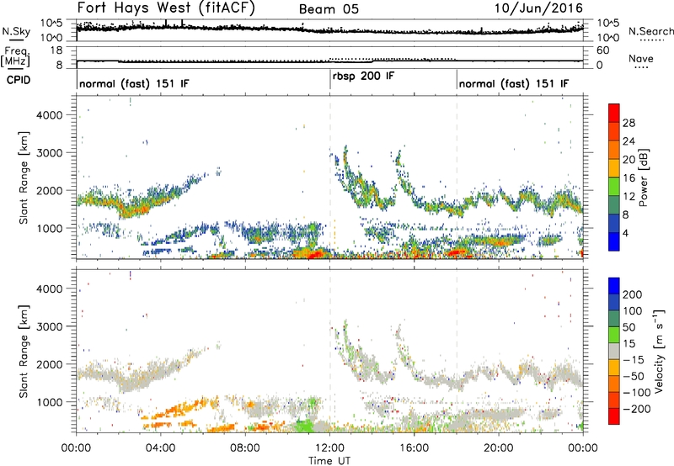
Task: Pick the red top segment of Power colorbar
Action: [x=614, y=113]
